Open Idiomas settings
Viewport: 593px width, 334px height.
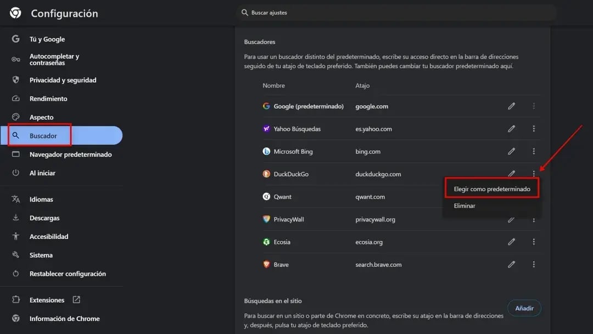point(41,199)
